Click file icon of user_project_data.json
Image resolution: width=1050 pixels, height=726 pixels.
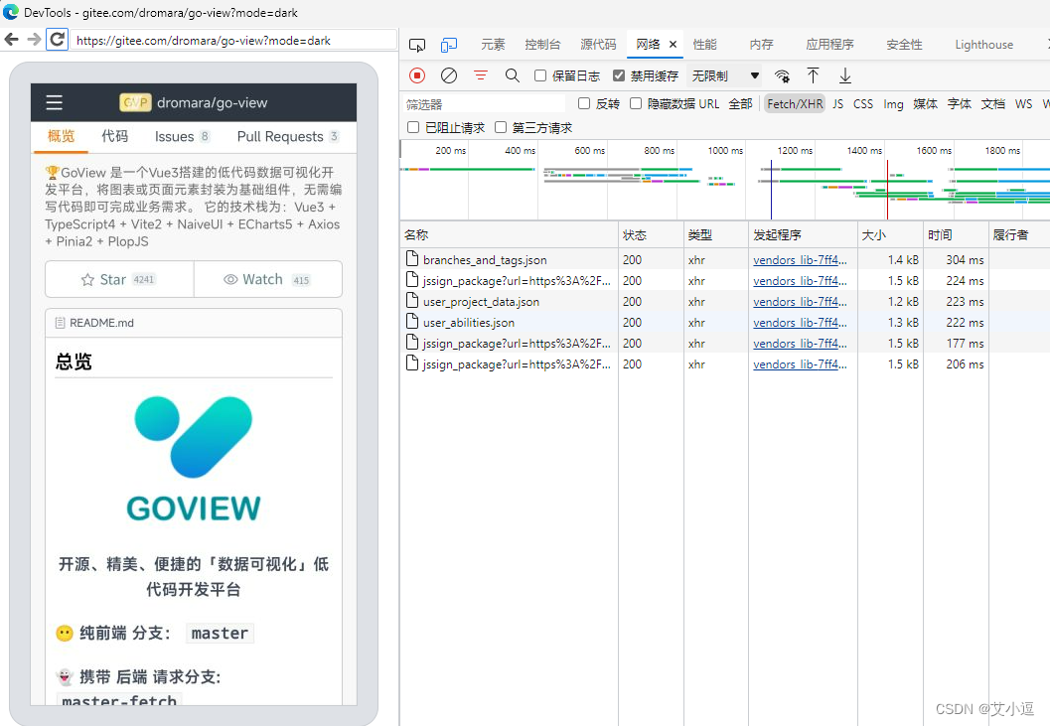coord(412,301)
